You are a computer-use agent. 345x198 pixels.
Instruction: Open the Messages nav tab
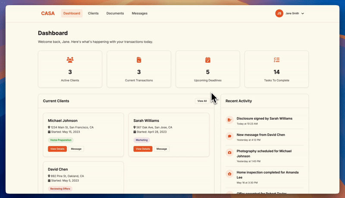139,13
